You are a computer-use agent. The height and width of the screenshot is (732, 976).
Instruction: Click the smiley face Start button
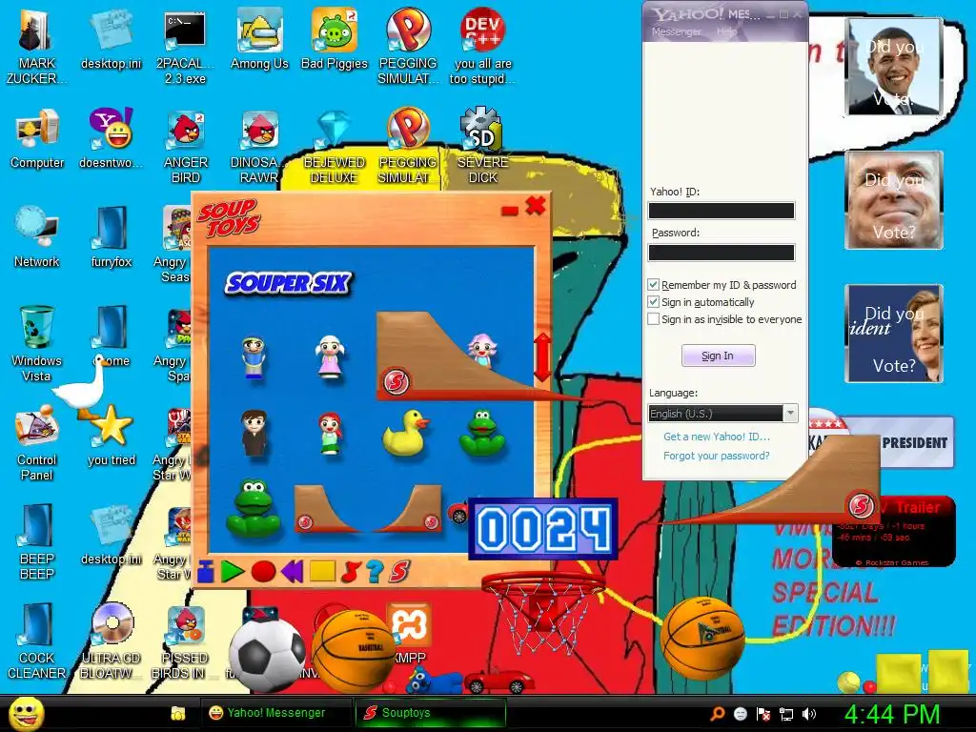point(26,713)
